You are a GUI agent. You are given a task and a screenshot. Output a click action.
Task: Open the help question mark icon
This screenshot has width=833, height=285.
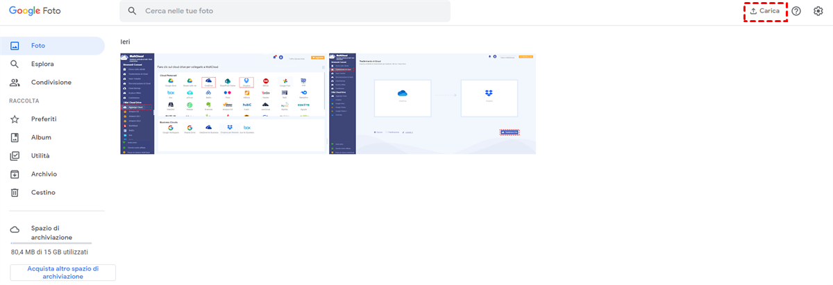point(796,11)
